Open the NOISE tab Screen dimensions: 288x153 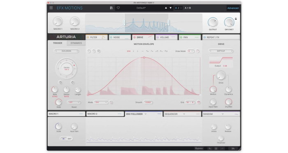120,37
